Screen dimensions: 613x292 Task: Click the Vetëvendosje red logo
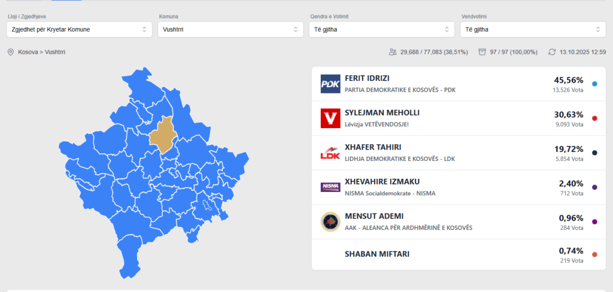click(330, 118)
